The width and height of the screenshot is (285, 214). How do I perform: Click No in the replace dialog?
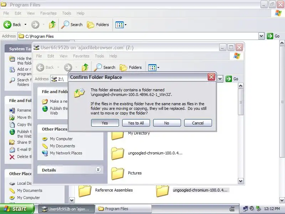pos(167,123)
